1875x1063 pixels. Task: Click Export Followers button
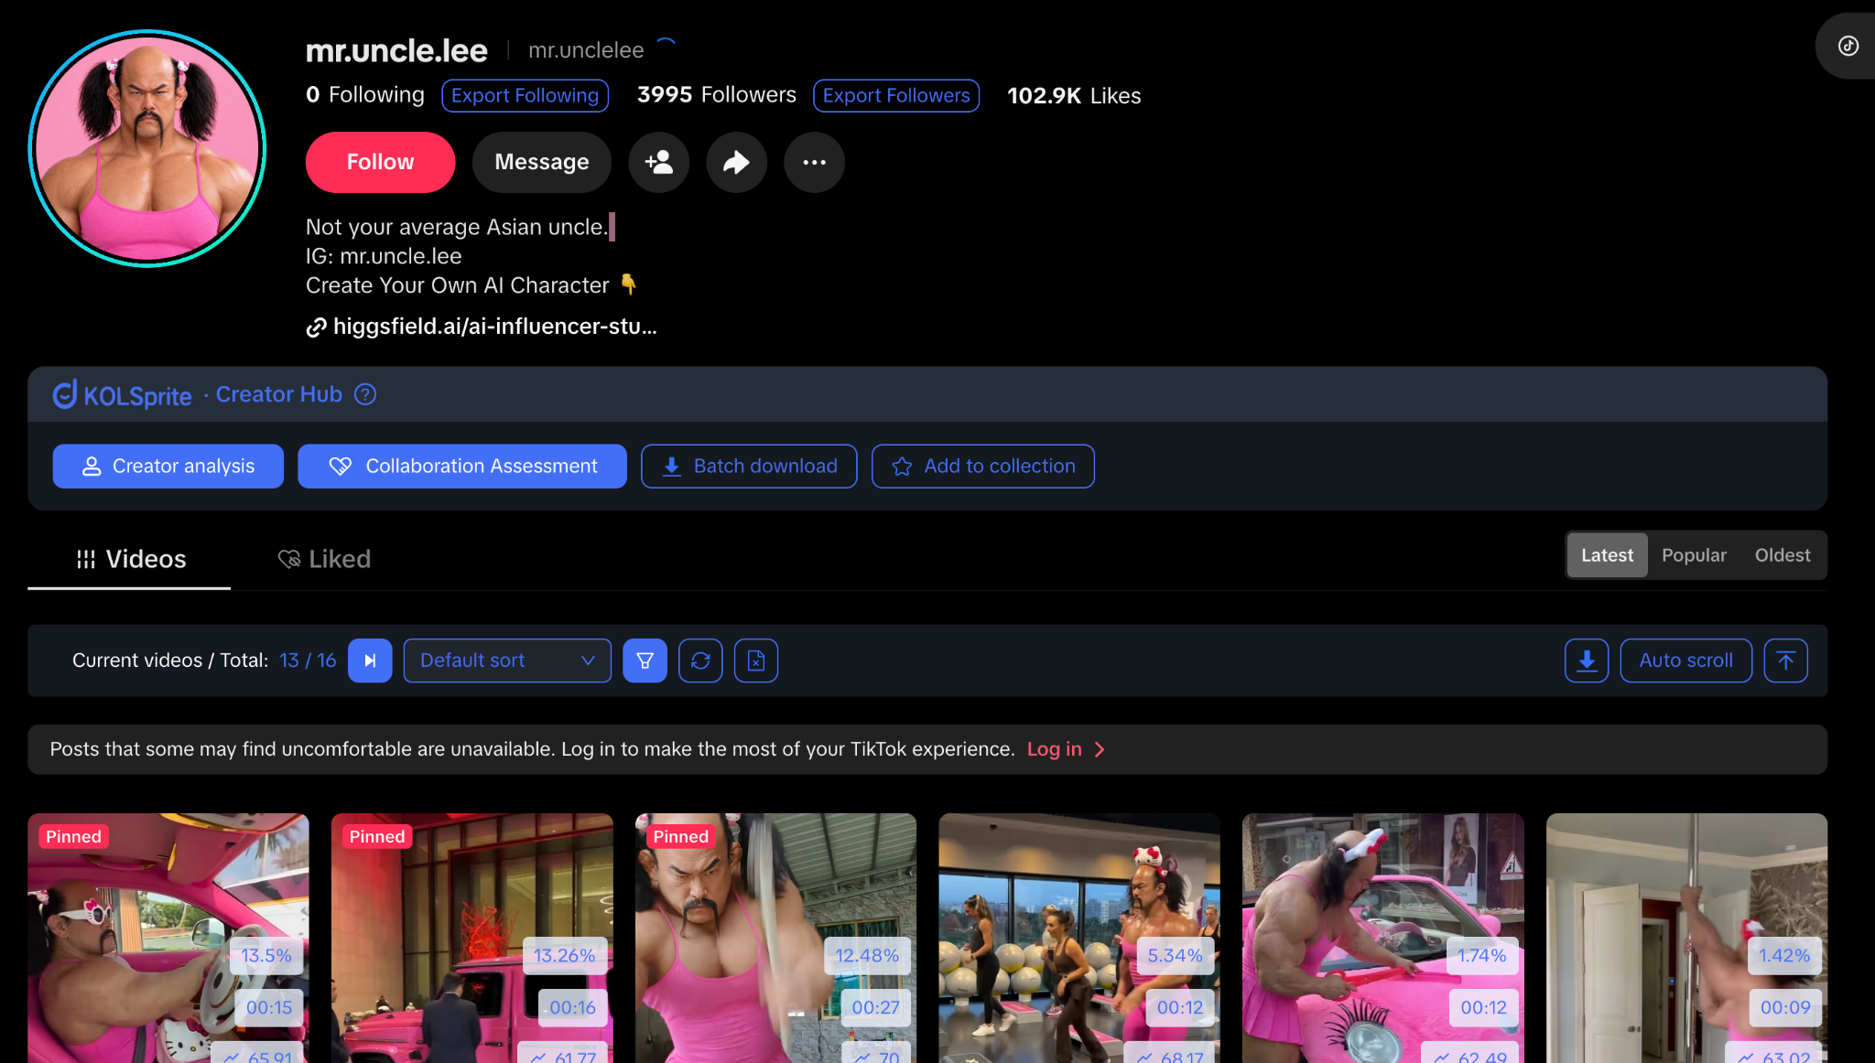[896, 96]
